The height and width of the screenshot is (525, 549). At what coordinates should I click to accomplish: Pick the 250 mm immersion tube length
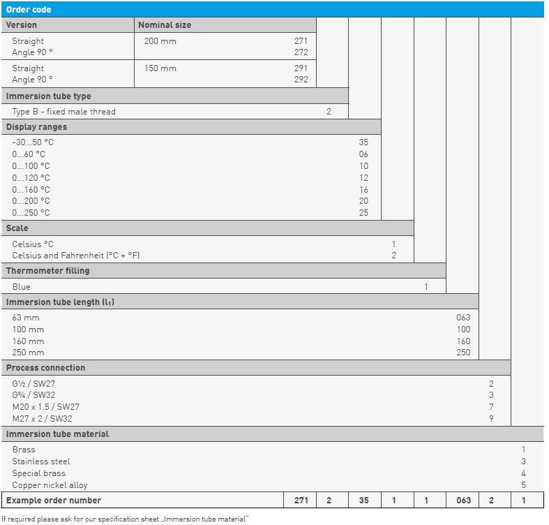point(28,353)
